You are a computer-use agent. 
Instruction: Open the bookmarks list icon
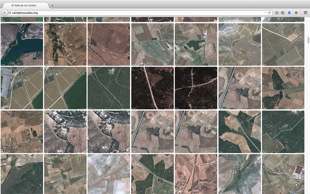pos(283,13)
